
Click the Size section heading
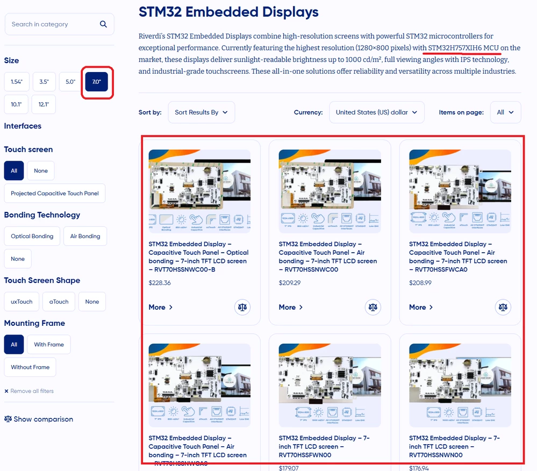(11, 60)
